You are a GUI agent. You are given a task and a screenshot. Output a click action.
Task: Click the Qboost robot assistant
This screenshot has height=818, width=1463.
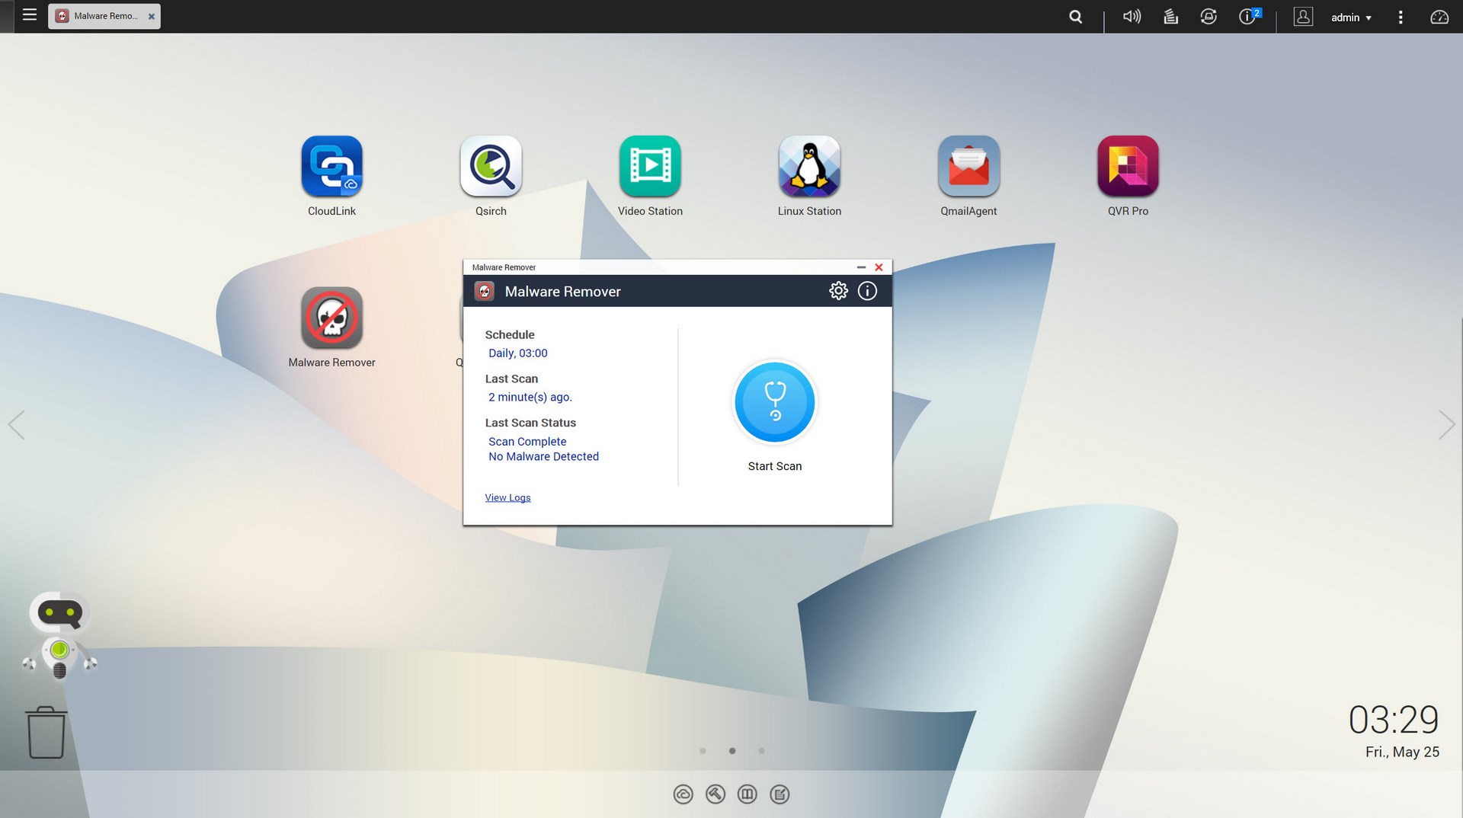(x=59, y=635)
